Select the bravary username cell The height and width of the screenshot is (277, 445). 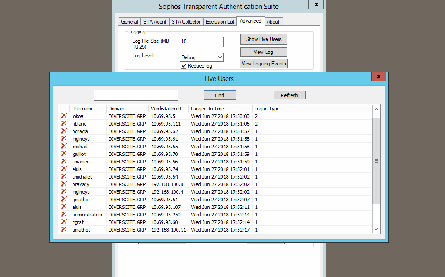81,184
